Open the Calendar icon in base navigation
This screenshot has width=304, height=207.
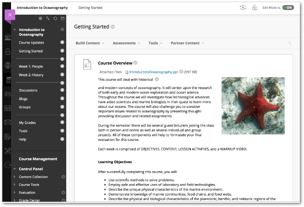click(8, 108)
